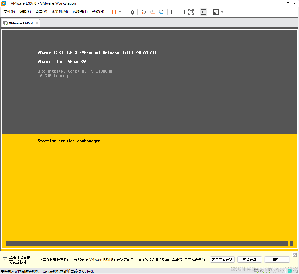Toggle the thumbnail bar view
Screen dimensions: 299x274
coord(182,12)
